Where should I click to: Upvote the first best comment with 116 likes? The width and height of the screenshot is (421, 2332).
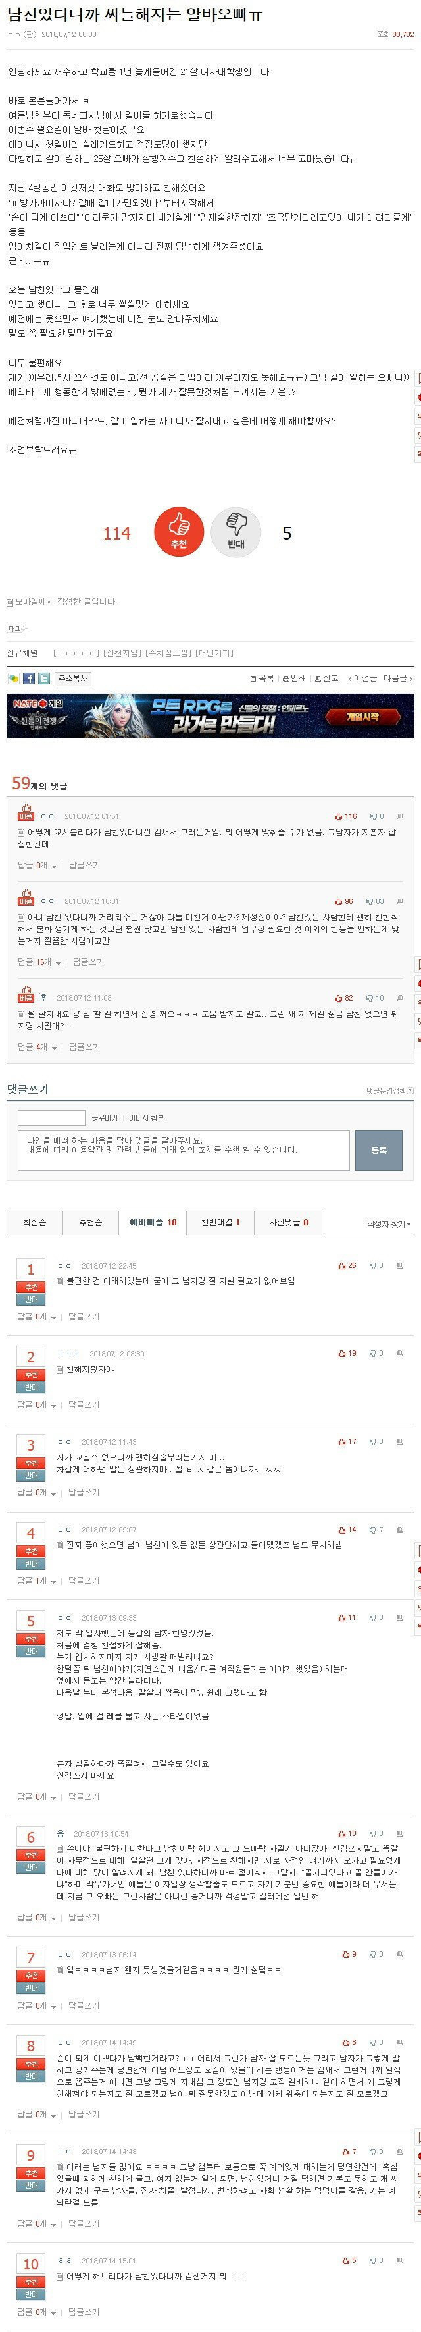point(346,816)
